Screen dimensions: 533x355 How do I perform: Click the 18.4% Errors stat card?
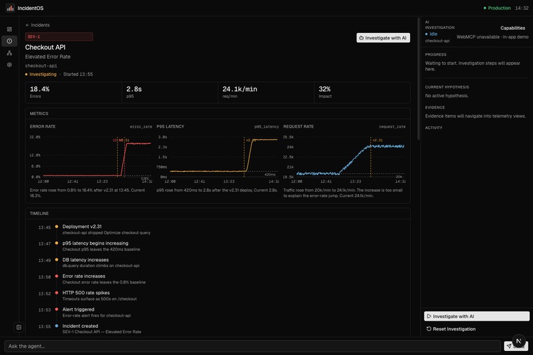73,93
